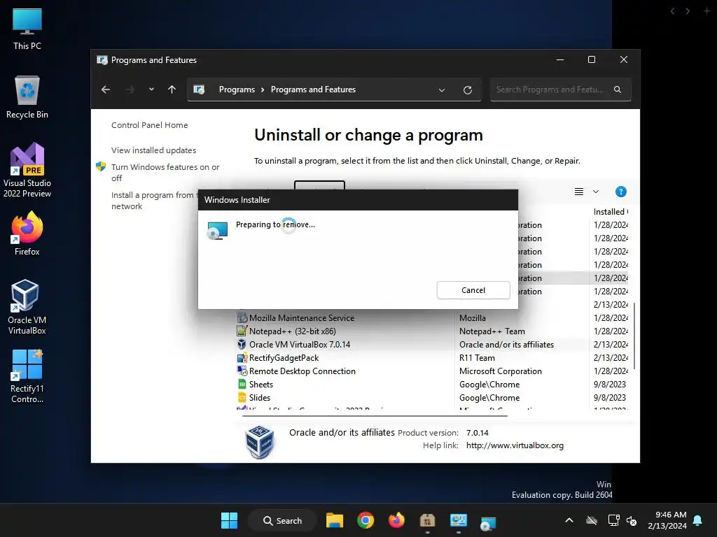The height and width of the screenshot is (537, 717).
Task: Select Oracle and/or its affiliates publisher cell
Action: 506,344
